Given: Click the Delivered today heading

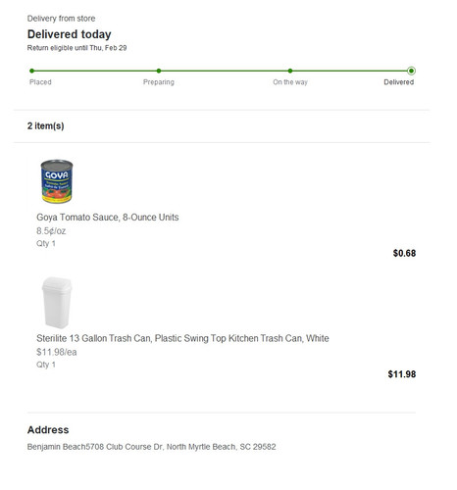Looking at the screenshot, I should coord(70,34).
